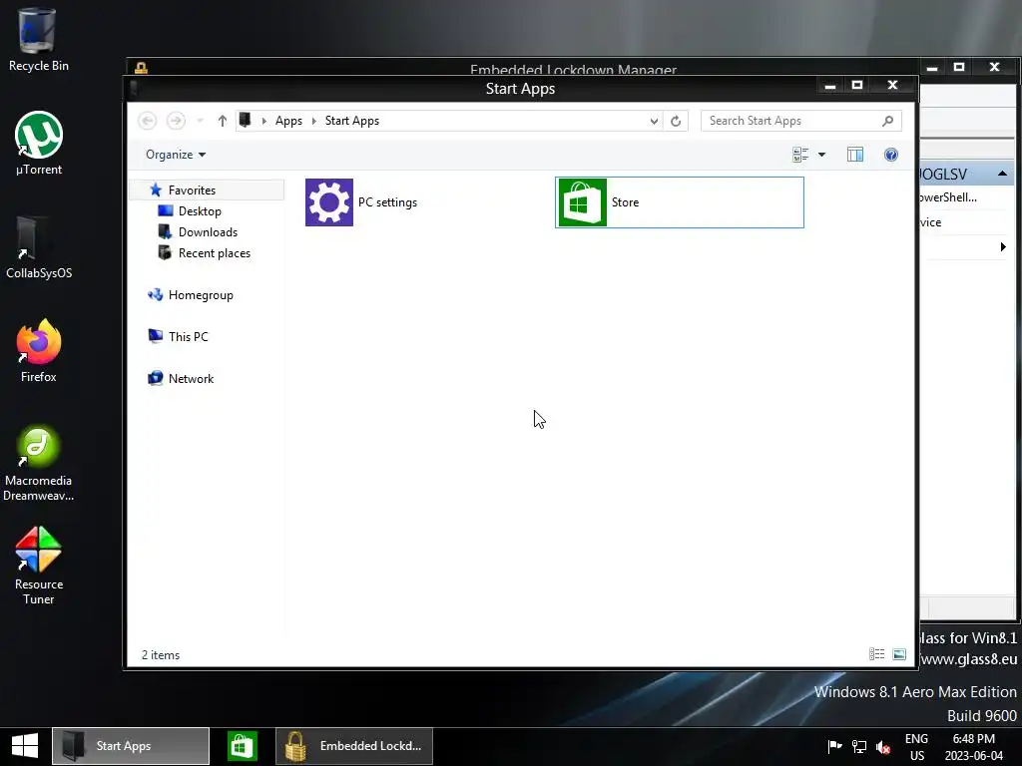Select the Store app icon

pos(583,202)
